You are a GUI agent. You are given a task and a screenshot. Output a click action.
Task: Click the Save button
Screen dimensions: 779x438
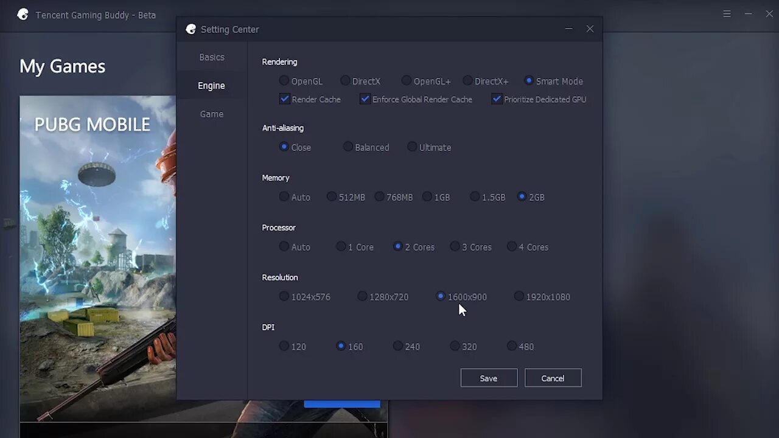click(x=489, y=378)
